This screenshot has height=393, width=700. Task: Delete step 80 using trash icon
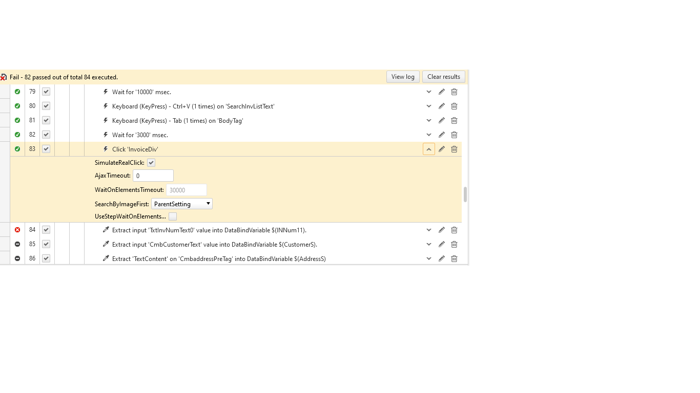(454, 106)
